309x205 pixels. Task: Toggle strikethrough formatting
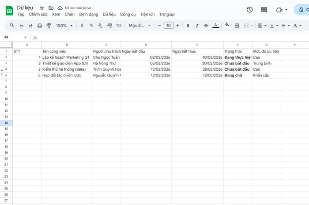tap(206, 26)
